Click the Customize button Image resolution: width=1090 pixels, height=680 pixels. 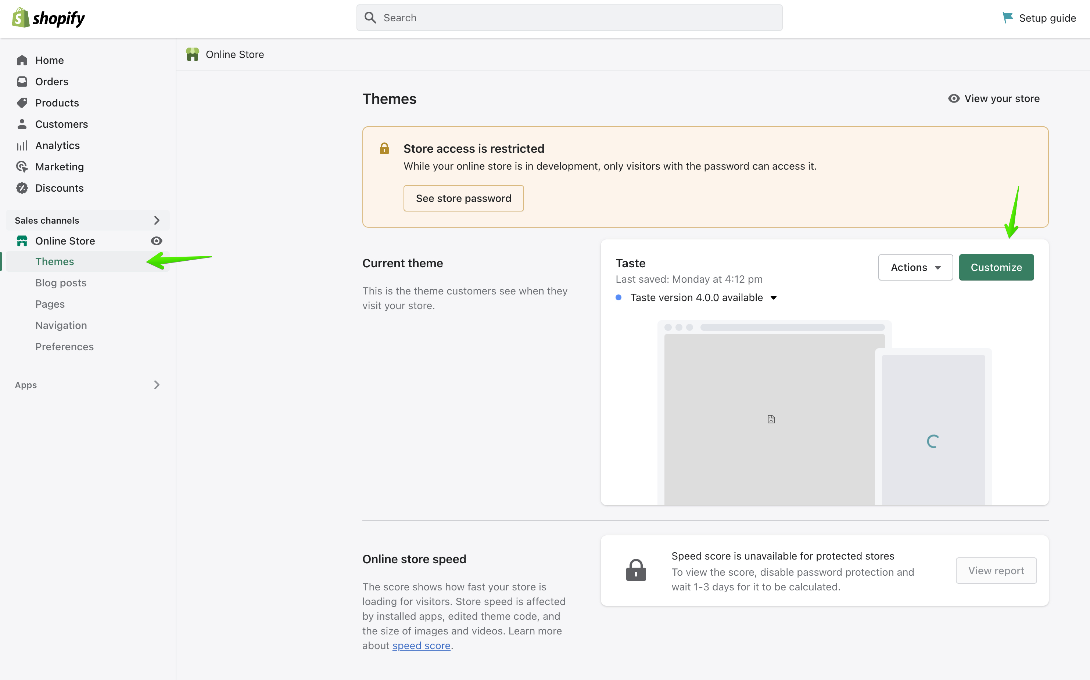[x=996, y=267]
